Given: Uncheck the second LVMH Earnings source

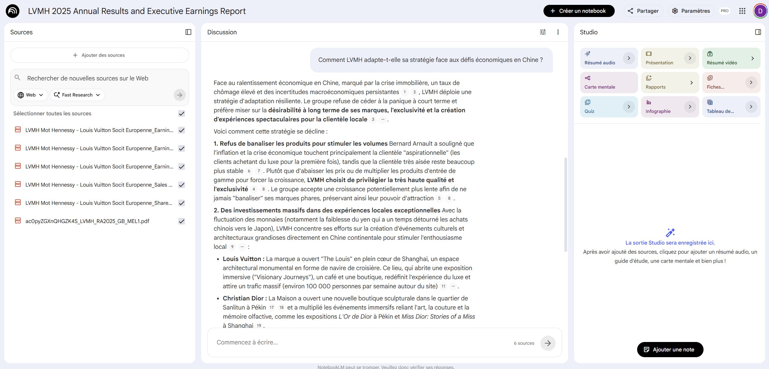Looking at the screenshot, I should (x=182, y=148).
